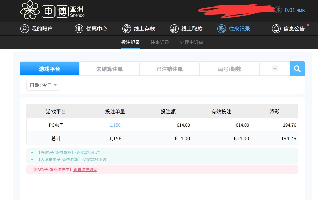Open the 日期: 今日 date dropdown
The width and height of the screenshot is (318, 200).
(43, 85)
